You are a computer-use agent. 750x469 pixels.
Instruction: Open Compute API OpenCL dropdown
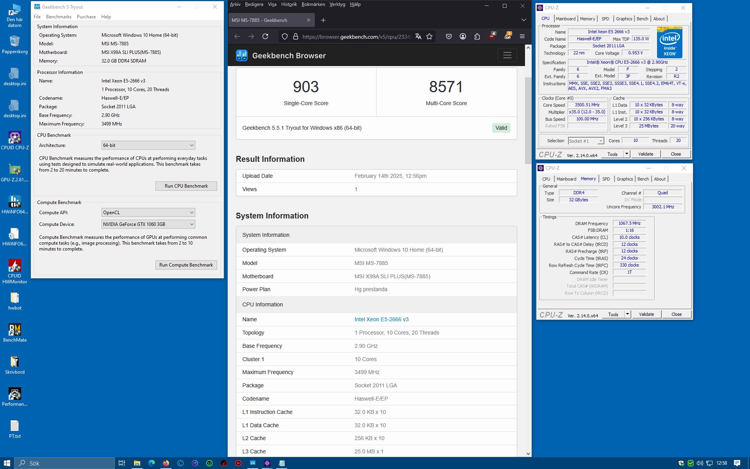[148, 213]
